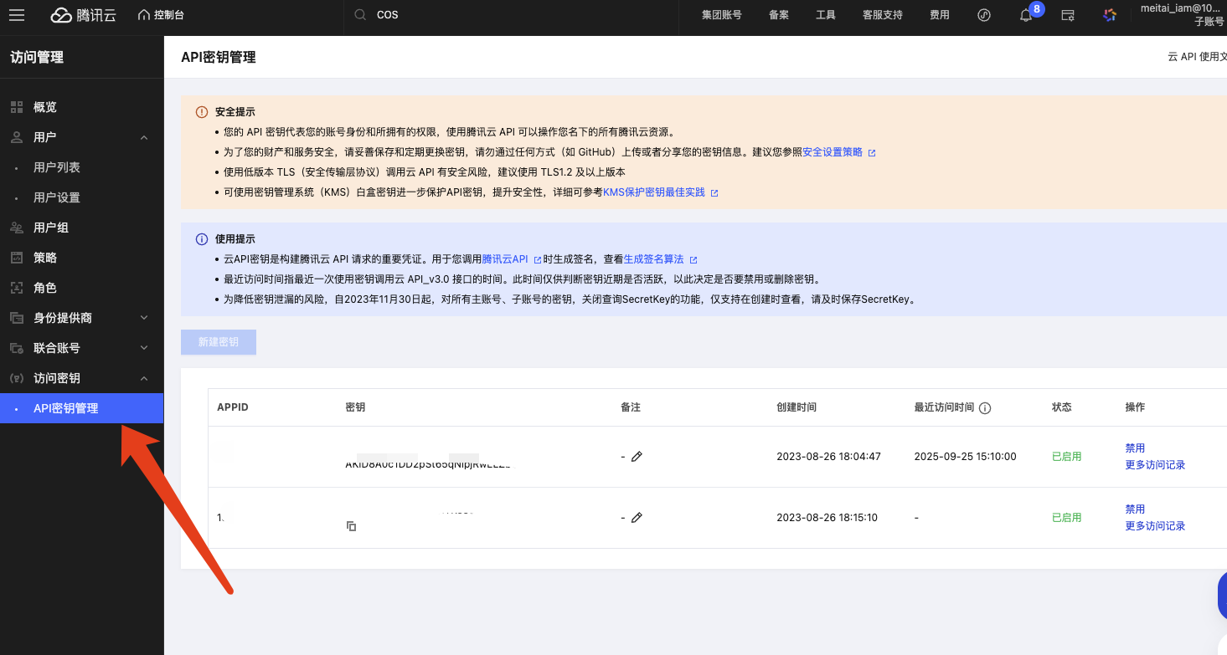Image resolution: width=1227 pixels, height=655 pixels.
Task: Open the 安全设置策略 link
Action: (833, 152)
